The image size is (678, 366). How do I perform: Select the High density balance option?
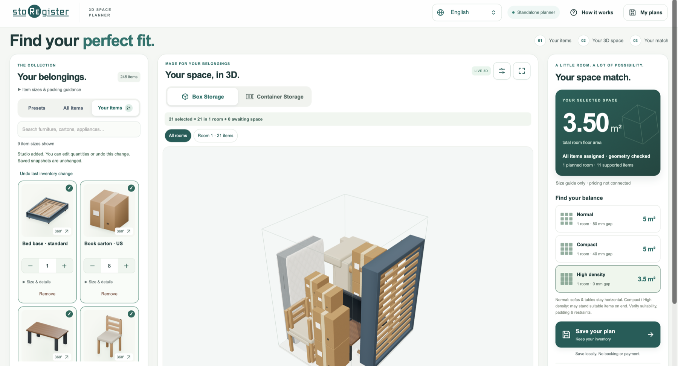[x=608, y=279]
